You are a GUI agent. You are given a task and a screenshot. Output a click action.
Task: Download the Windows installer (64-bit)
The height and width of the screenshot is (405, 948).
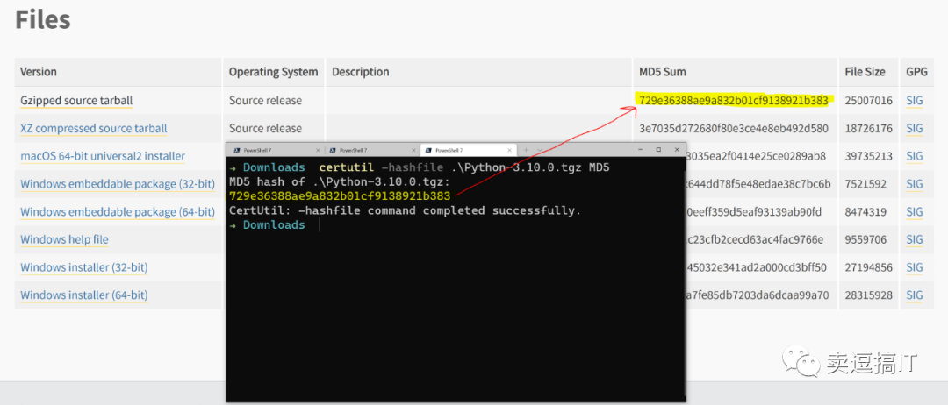(84, 295)
